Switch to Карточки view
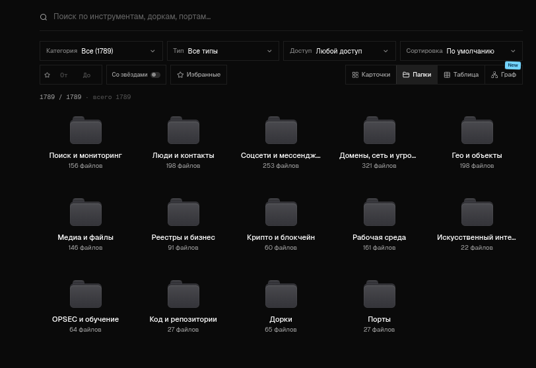 [x=371, y=75]
